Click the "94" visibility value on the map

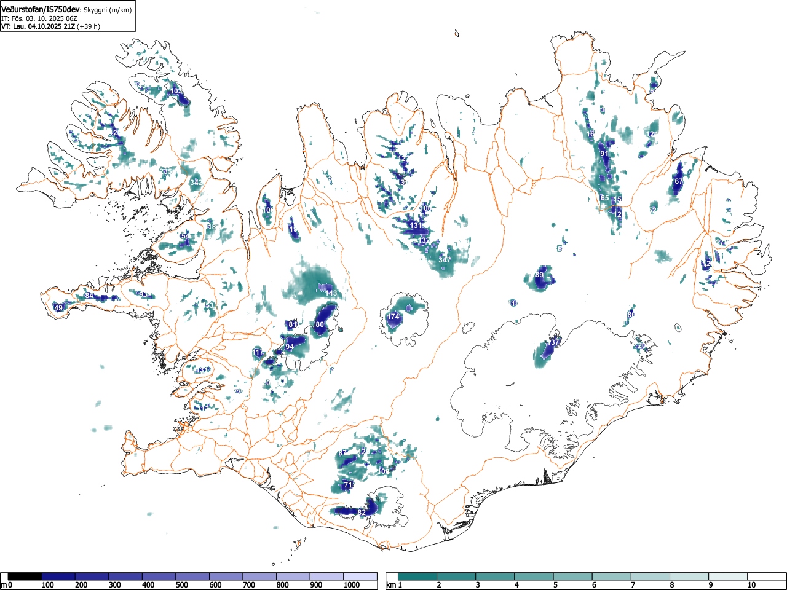[x=290, y=347]
